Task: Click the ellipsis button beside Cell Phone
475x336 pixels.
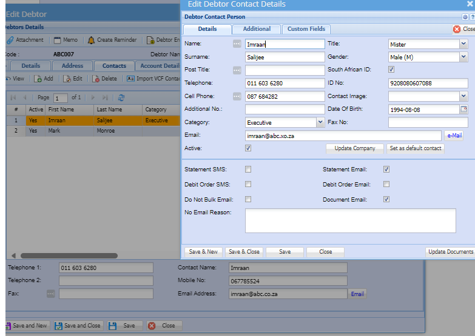Action: click(x=237, y=96)
